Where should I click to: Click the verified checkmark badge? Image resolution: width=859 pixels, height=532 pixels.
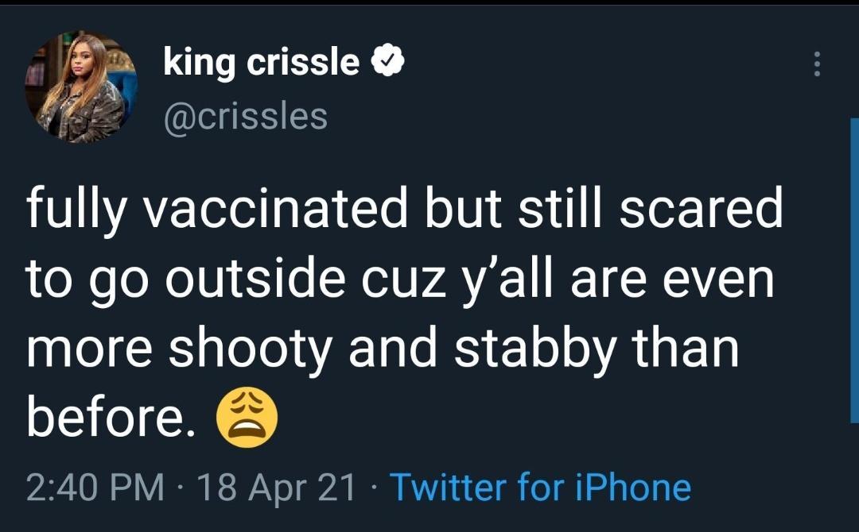390,62
